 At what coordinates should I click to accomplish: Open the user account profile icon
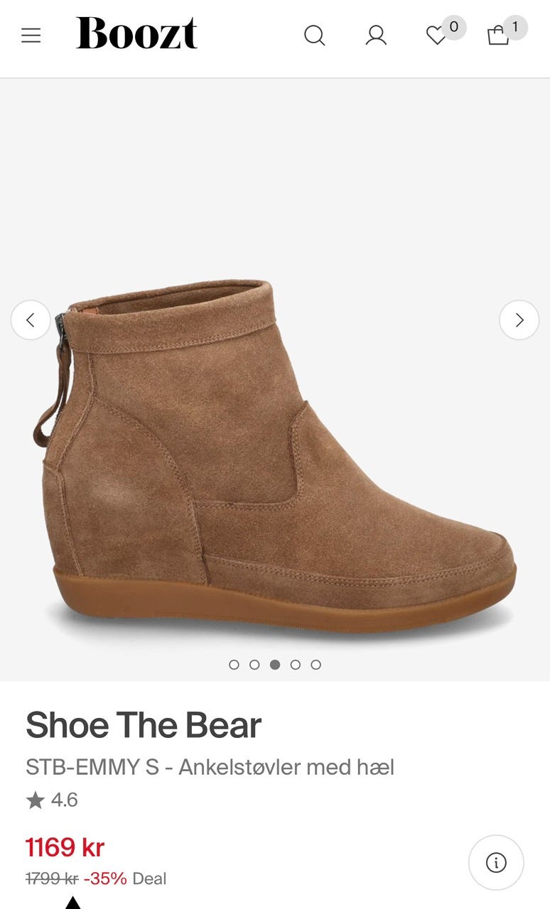pos(376,36)
